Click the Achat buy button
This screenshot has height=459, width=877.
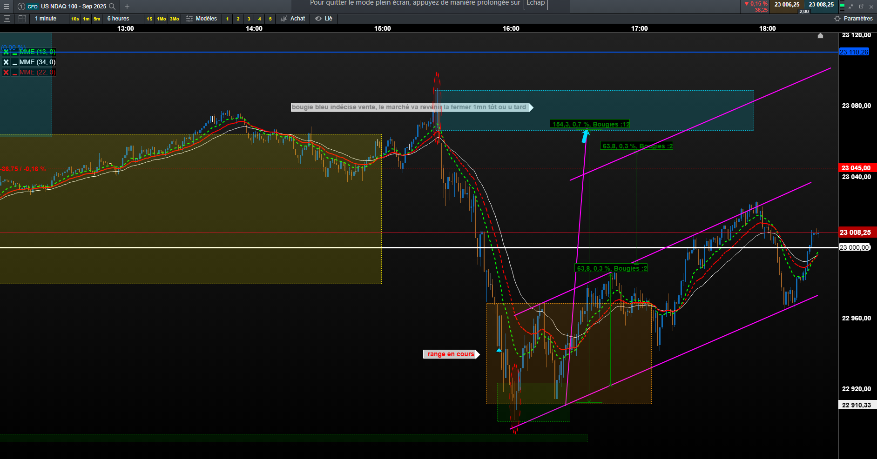293,19
